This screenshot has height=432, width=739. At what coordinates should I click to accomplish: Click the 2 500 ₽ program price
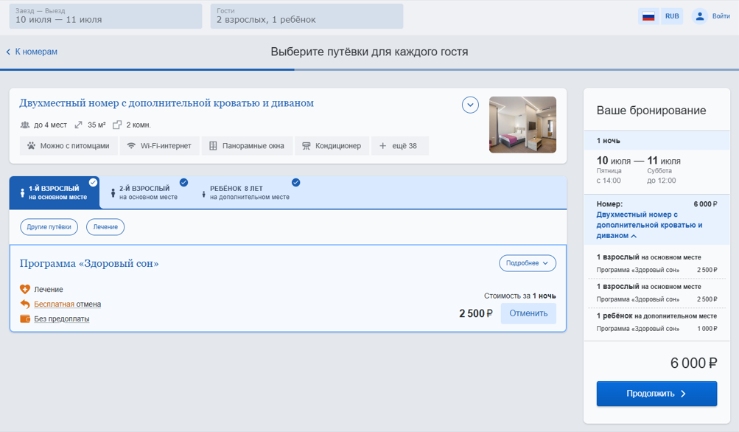[x=476, y=313]
